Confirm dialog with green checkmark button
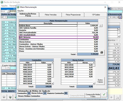The width and height of the screenshot is (123, 101). tap(104, 95)
